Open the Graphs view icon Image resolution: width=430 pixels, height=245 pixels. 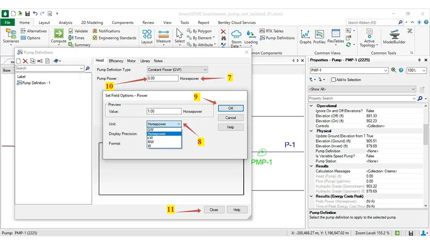pos(305,34)
